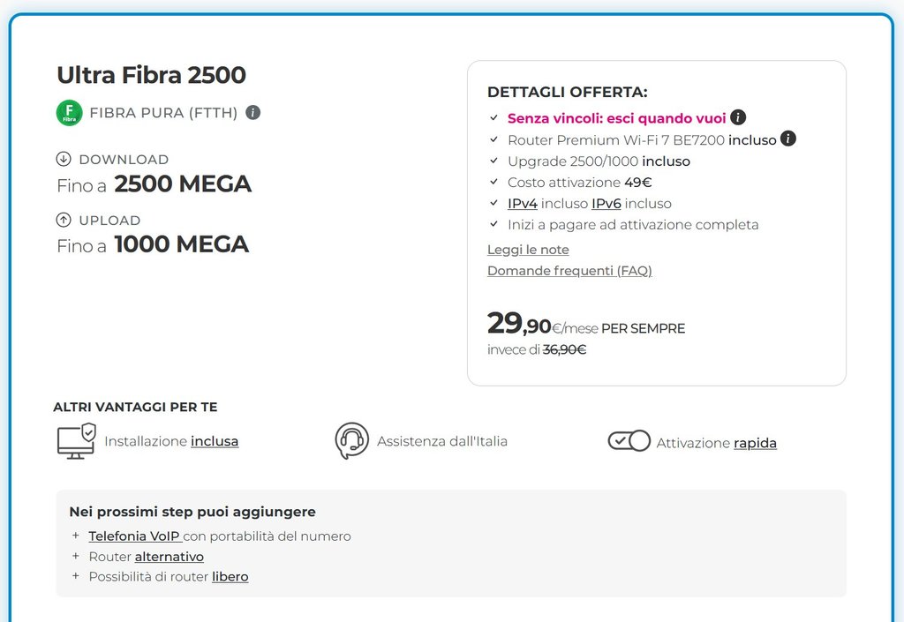Click the underlined rapida link
904x622 pixels.
755,443
